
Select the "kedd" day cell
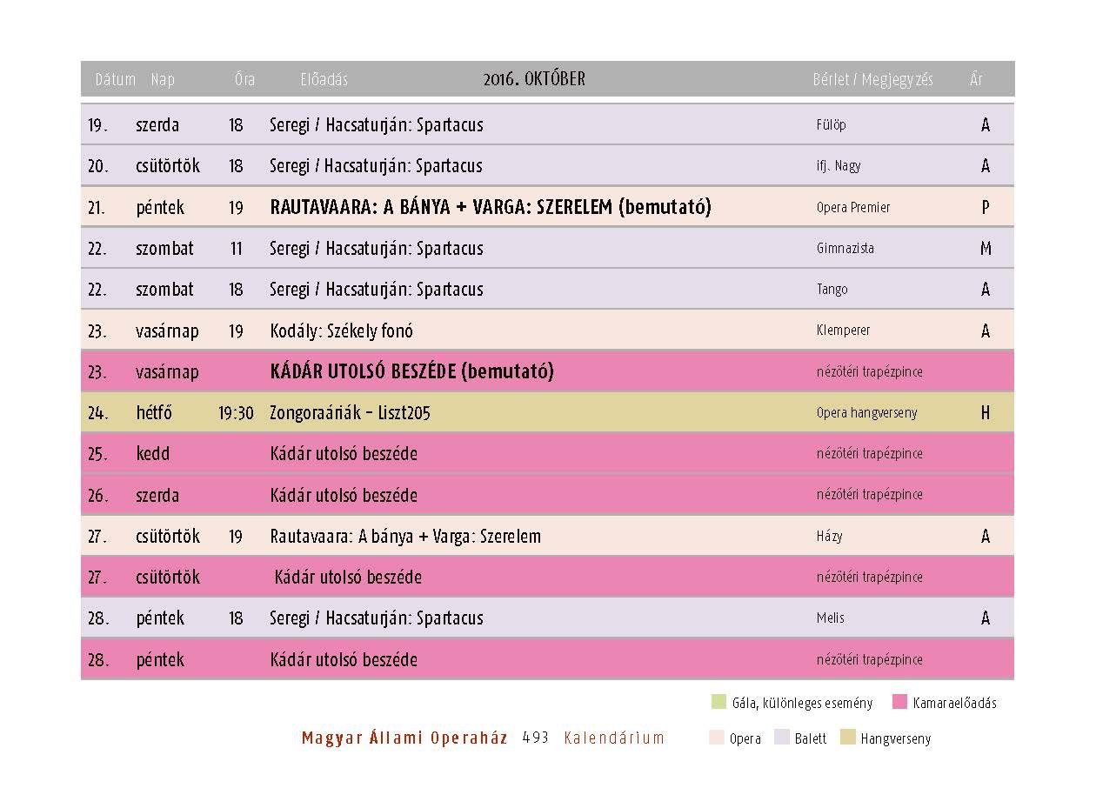pos(152,454)
